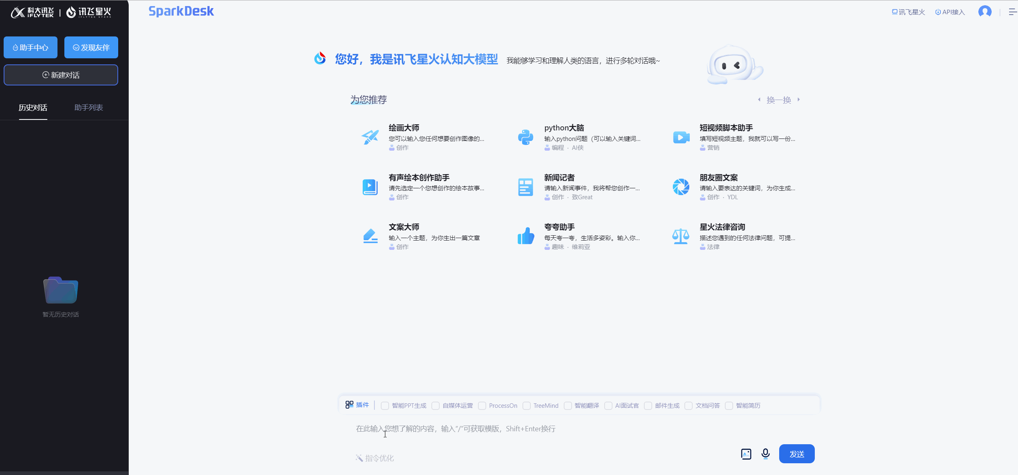The image size is (1018, 475).
Task: Click the 绘画大师 paper plane icon
Action: (370, 137)
